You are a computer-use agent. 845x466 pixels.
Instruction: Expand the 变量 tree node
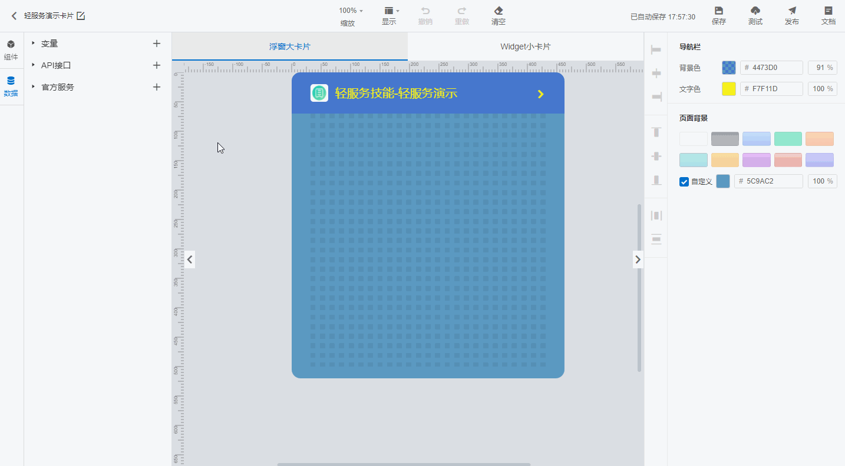pos(33,43)
